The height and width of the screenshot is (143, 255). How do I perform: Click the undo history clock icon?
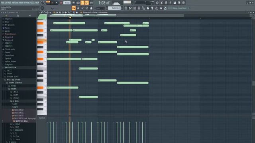[x=157, y=3]
